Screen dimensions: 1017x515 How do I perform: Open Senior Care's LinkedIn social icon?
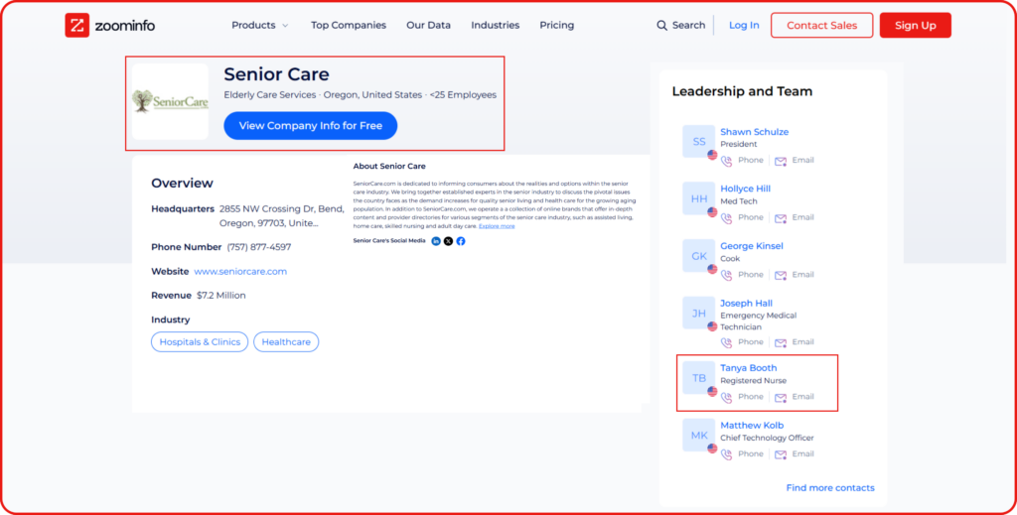[436, 241]
